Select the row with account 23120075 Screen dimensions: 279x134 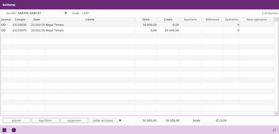click(137, 31)
